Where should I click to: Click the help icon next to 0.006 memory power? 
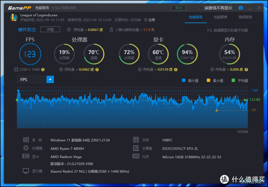click(x=246, y=70)
